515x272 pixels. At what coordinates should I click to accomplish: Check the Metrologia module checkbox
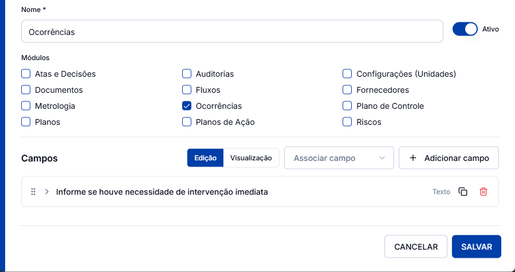26,106
